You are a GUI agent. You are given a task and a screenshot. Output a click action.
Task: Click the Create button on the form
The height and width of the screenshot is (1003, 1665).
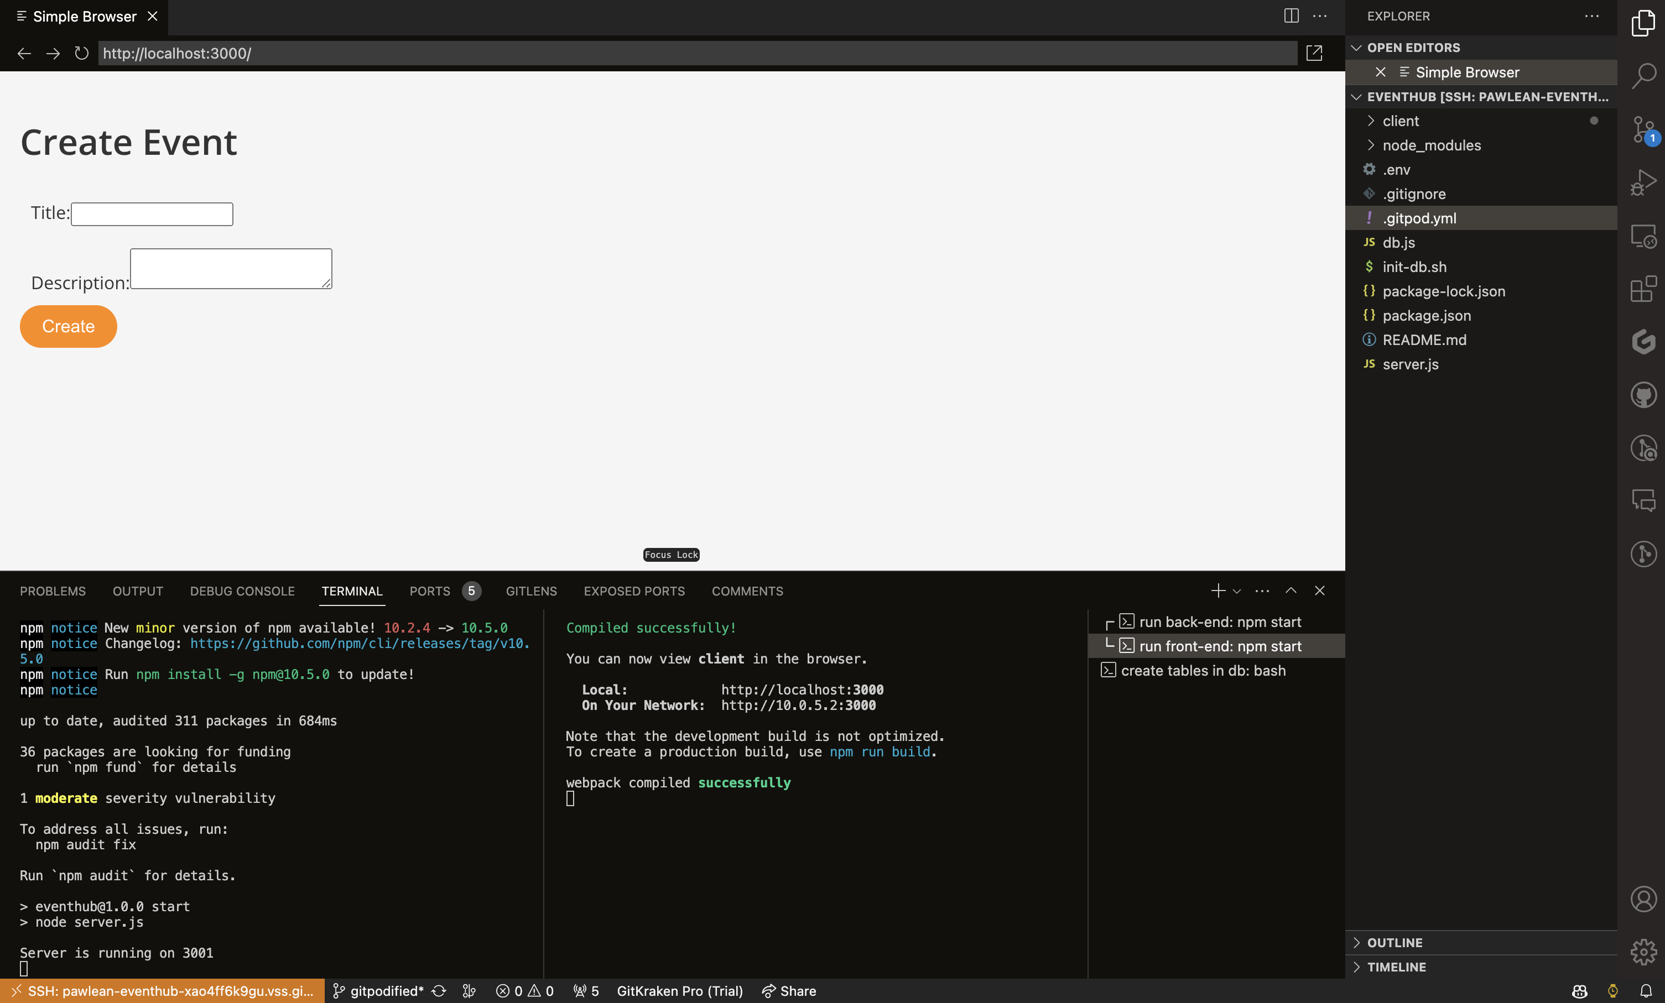click(x=68, y=326)
